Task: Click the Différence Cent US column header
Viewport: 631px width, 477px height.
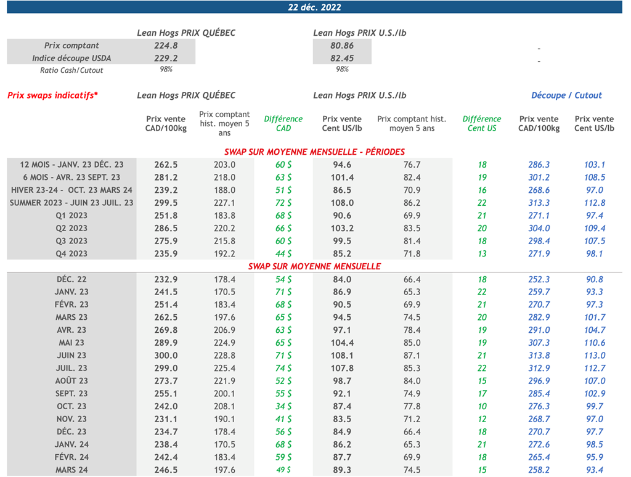Action: (x=482, y=123)
